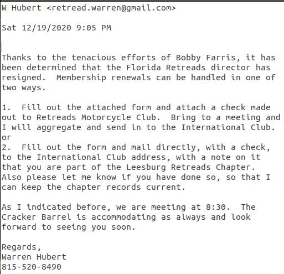Click the phone number 815-520-8490

click(x=32, y=267)
